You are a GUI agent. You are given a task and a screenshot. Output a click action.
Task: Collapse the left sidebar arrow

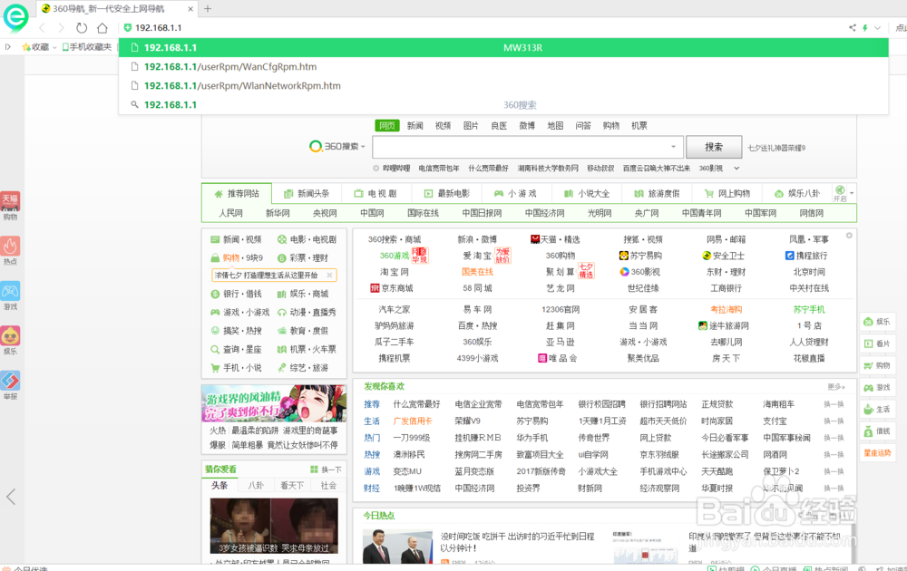point(10,497)
